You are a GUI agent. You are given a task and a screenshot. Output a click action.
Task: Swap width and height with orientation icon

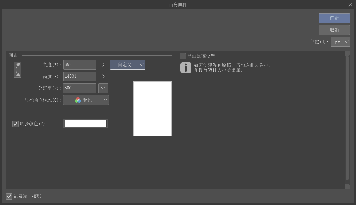tap(17, 70)
